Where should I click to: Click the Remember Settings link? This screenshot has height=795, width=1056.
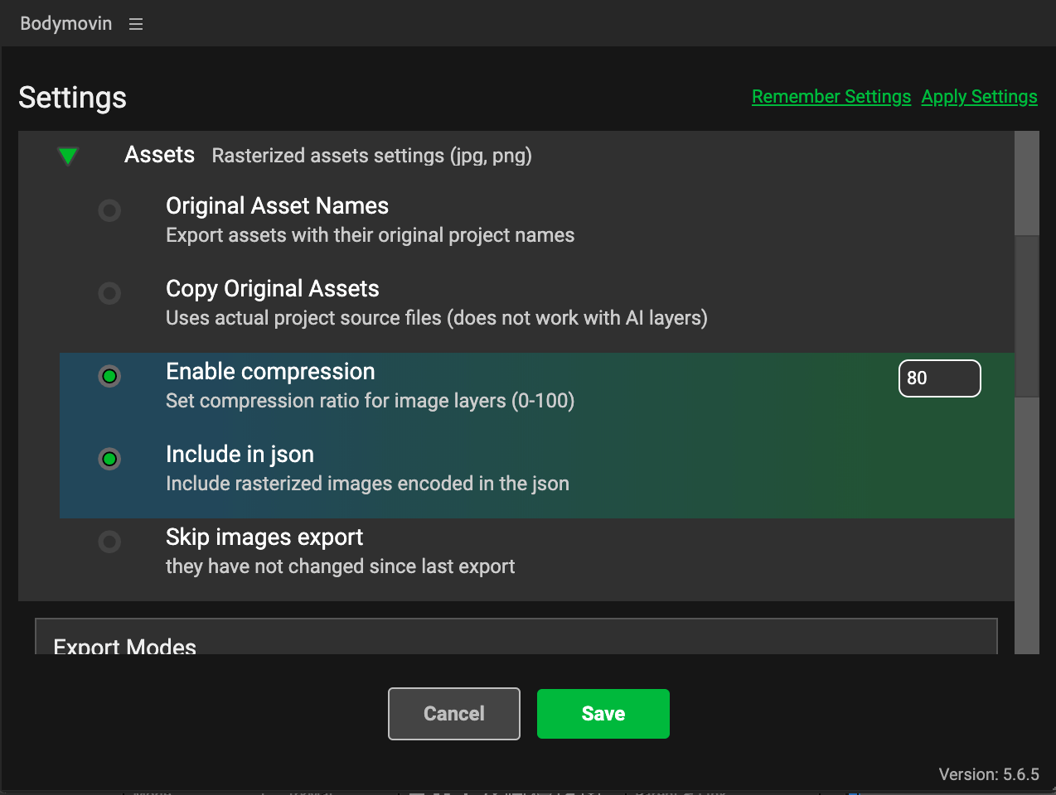[831, 97]
